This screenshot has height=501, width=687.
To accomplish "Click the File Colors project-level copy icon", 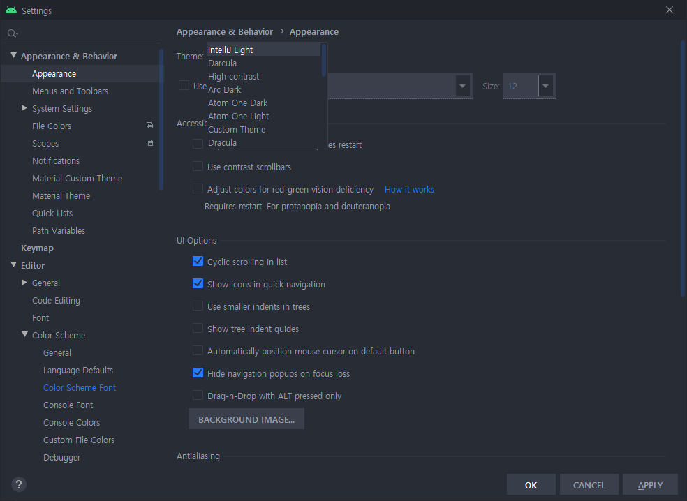I will pos(150,126).
